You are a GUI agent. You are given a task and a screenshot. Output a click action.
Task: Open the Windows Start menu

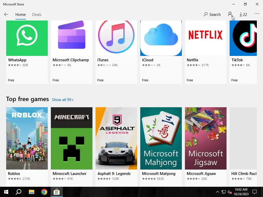[6, 192]
